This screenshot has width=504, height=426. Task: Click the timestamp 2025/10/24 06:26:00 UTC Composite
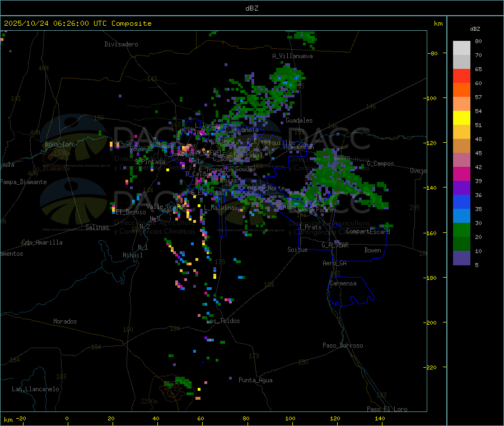(77, 24)
